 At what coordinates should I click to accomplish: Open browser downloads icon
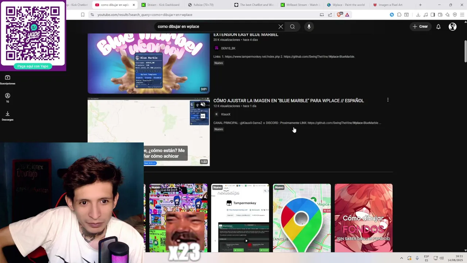418,15
